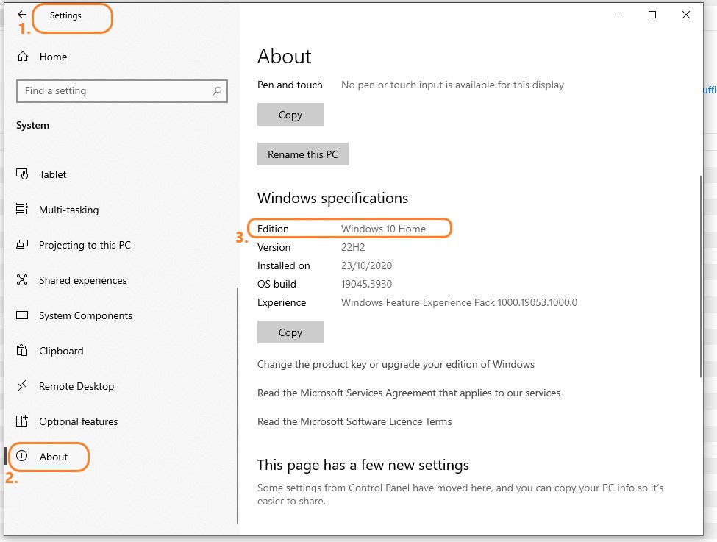
Task: Click the Shared experiences icon
Action: (x=22, y=280)
